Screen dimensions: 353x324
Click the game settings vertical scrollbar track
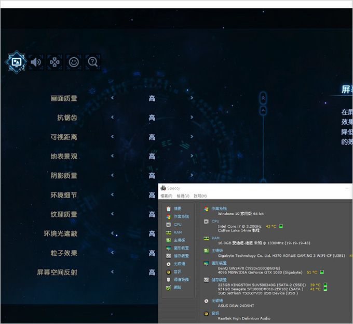[x=263, y=147]
